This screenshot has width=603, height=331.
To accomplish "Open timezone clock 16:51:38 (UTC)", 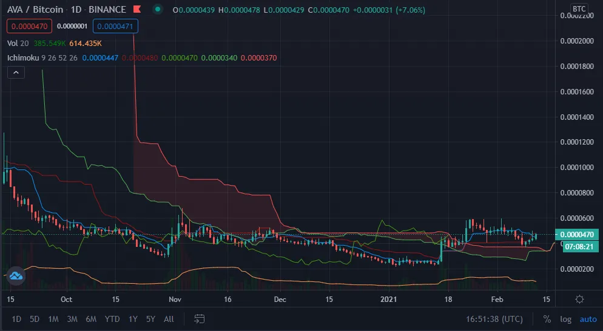I will (x=494, y=319).
